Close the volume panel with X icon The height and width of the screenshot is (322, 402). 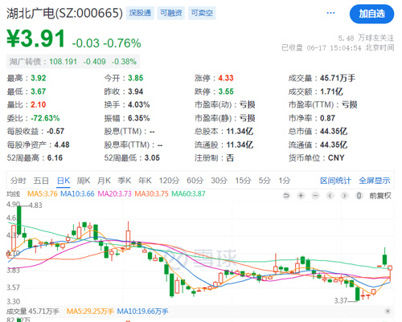(388, 311)
